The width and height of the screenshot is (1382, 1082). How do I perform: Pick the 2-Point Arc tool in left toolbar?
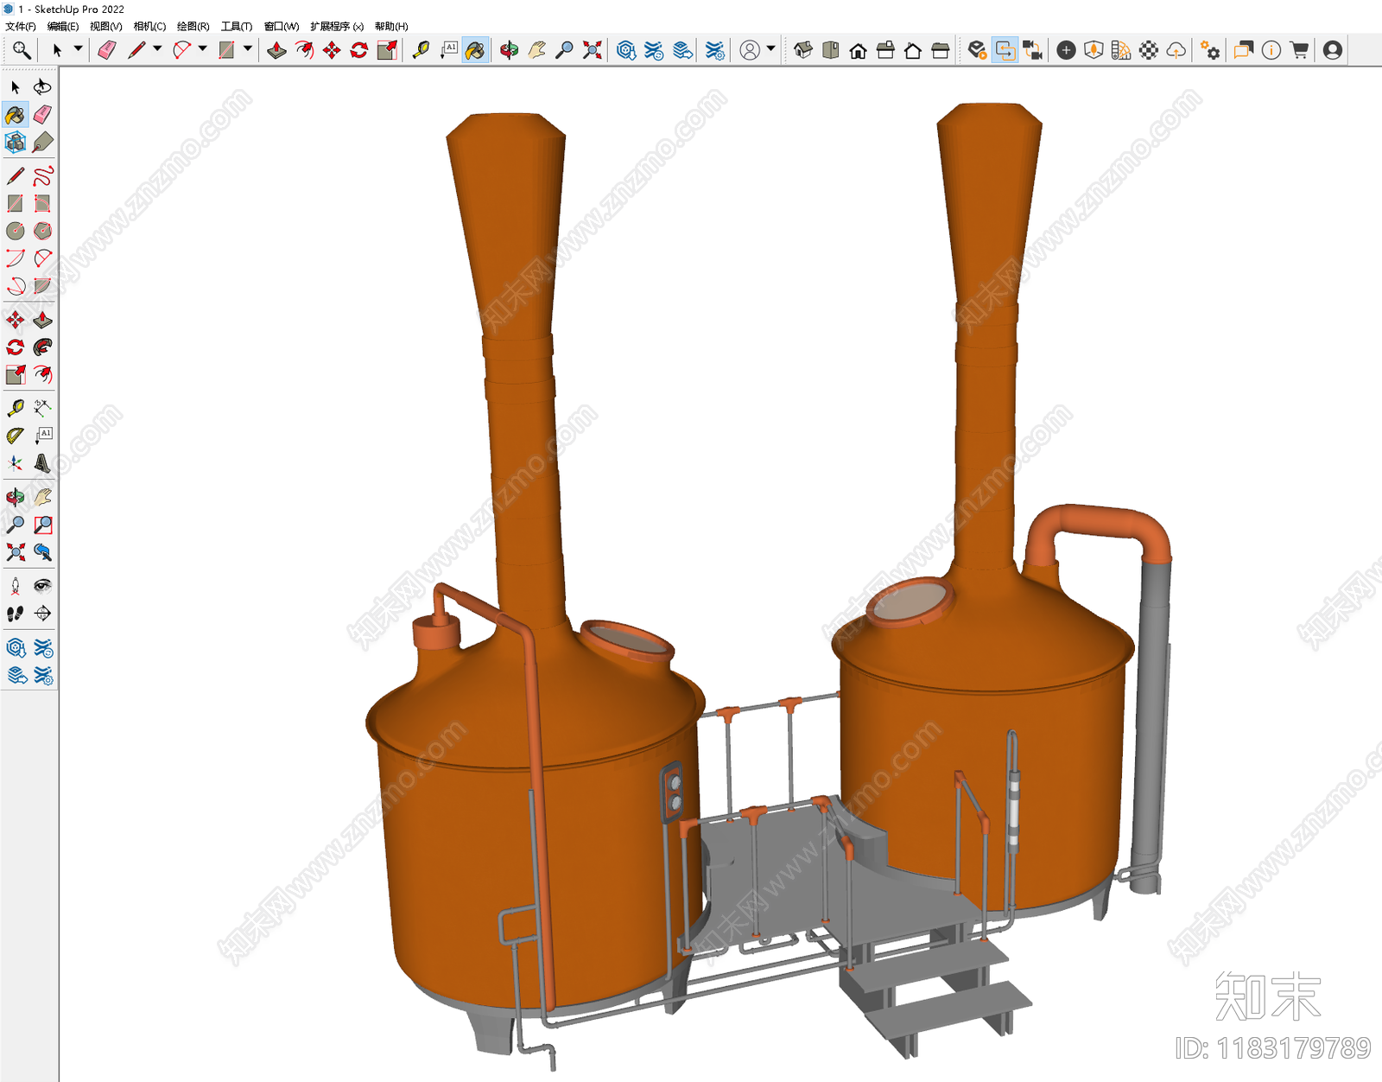(42, 258)
